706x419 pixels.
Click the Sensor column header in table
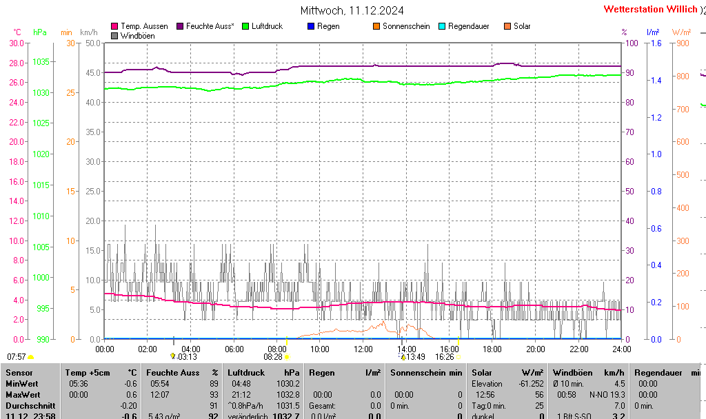[19, 372]
